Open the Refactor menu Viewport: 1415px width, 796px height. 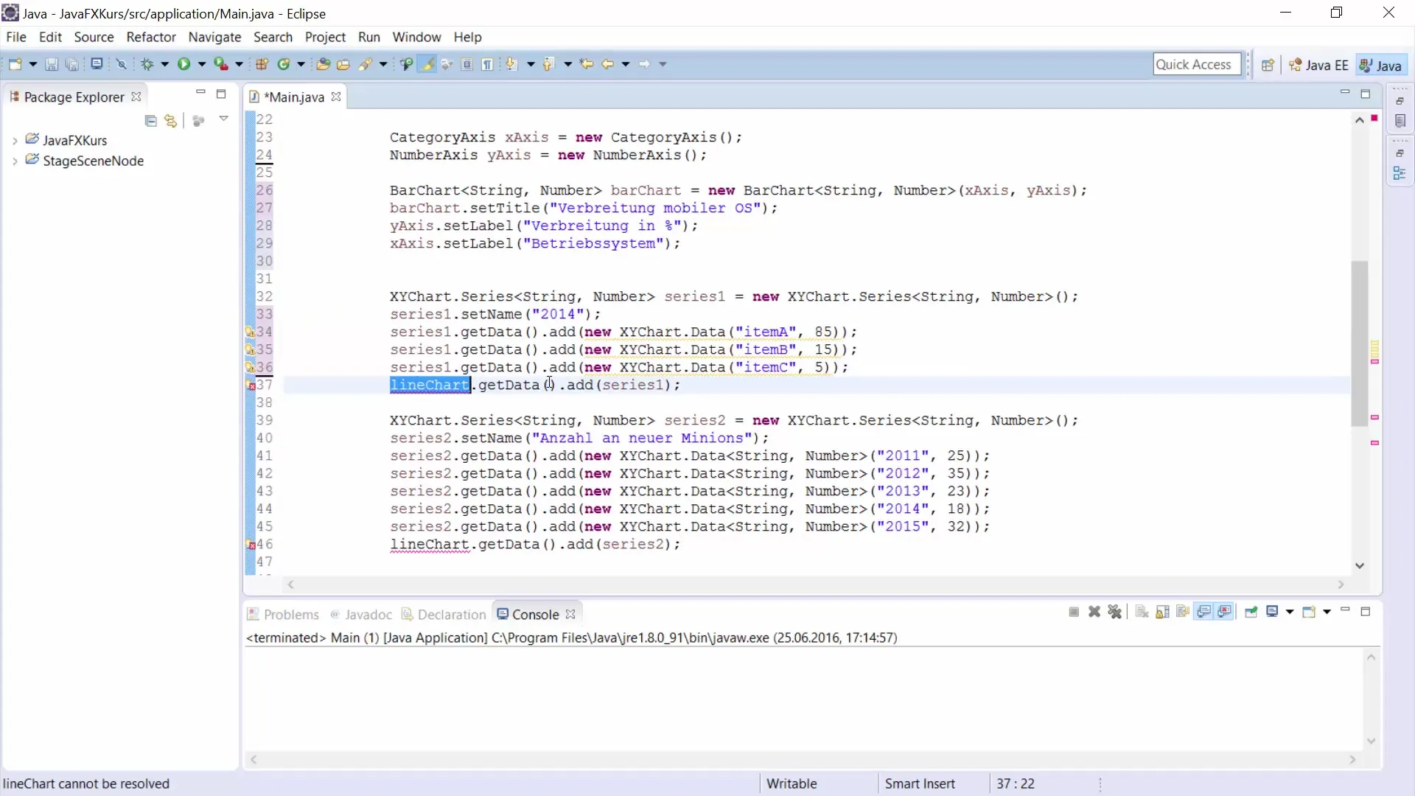(x=151, y=37)
